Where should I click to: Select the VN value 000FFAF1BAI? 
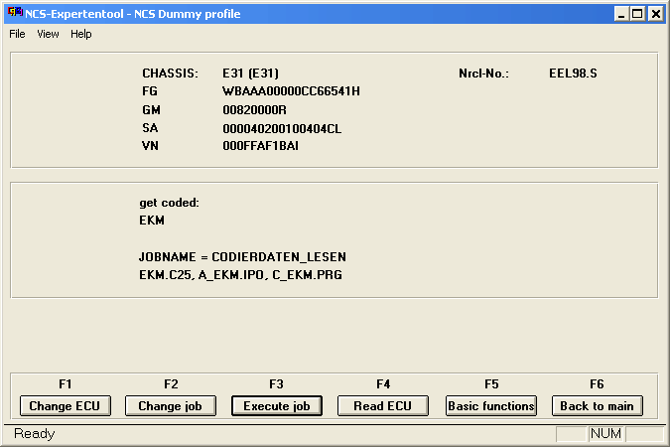[x=260, y=146]
